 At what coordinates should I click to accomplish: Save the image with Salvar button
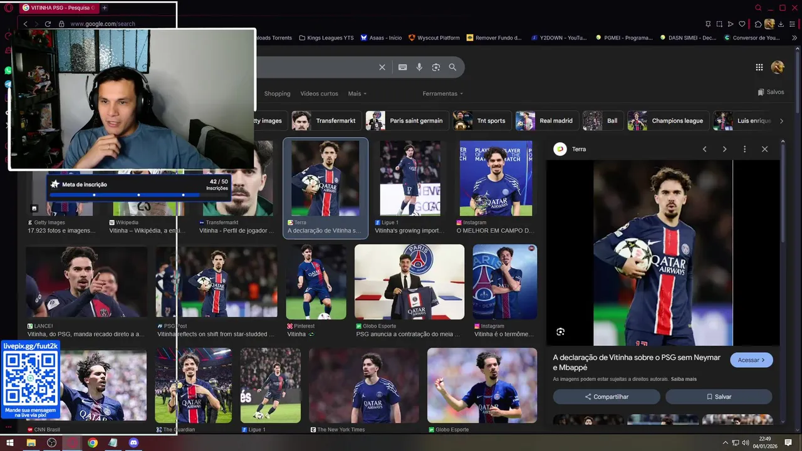(x=719, y=397)
